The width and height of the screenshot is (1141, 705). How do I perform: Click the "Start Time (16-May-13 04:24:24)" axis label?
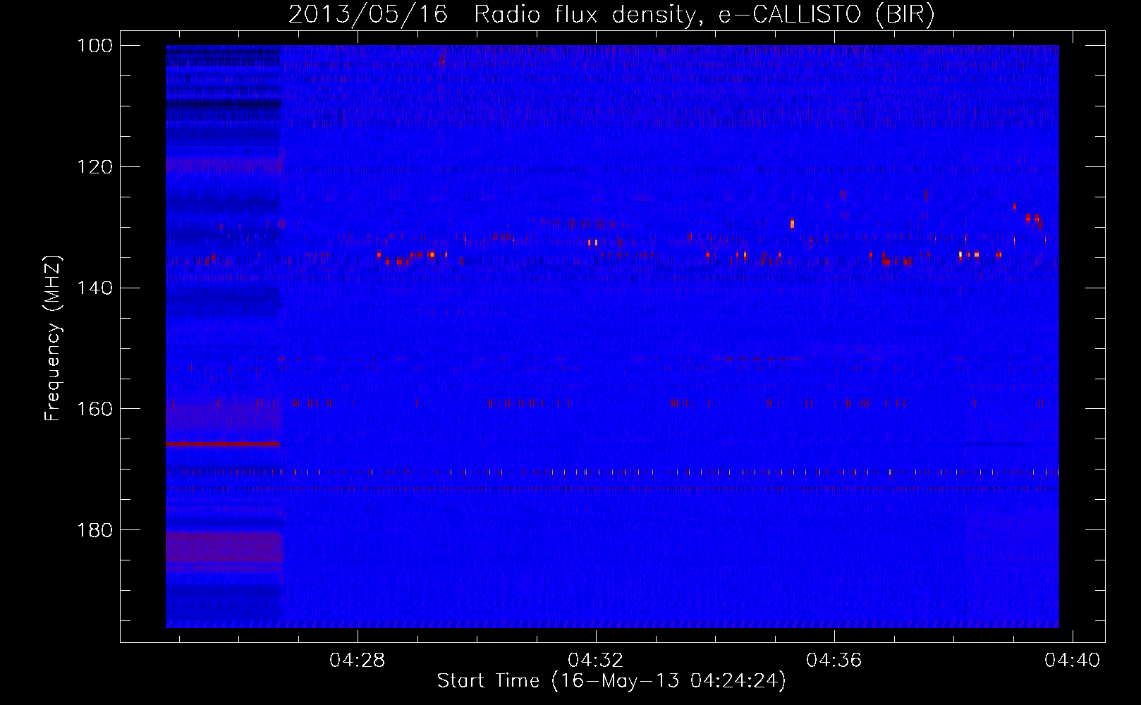click(611, 681)
